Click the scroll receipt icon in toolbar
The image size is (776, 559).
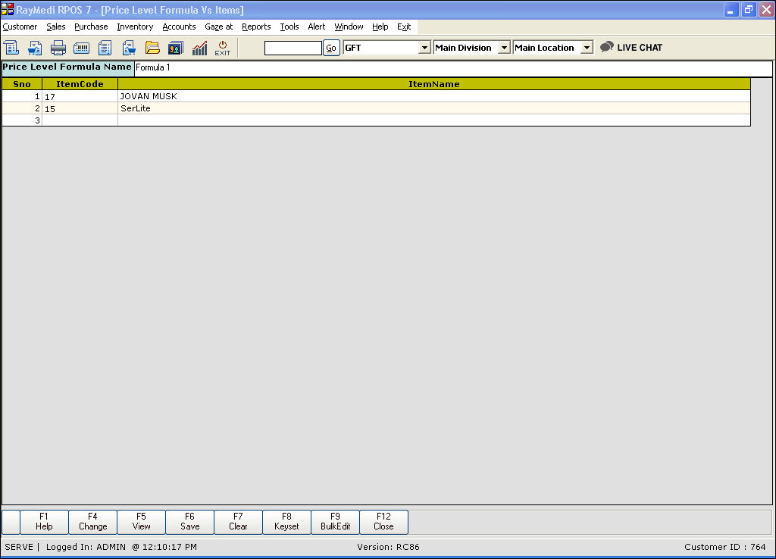coord(11,48)
